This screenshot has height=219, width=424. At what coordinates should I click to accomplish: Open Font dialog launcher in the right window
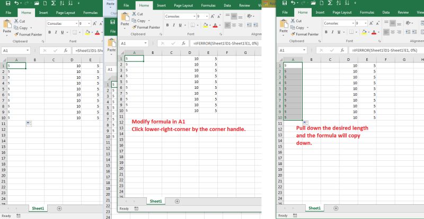[x=378, y=41]
